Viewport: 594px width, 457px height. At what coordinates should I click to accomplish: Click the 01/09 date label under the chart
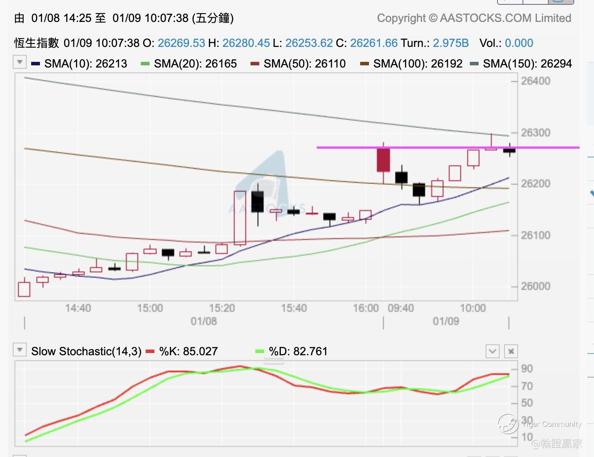tap(446, 321)
